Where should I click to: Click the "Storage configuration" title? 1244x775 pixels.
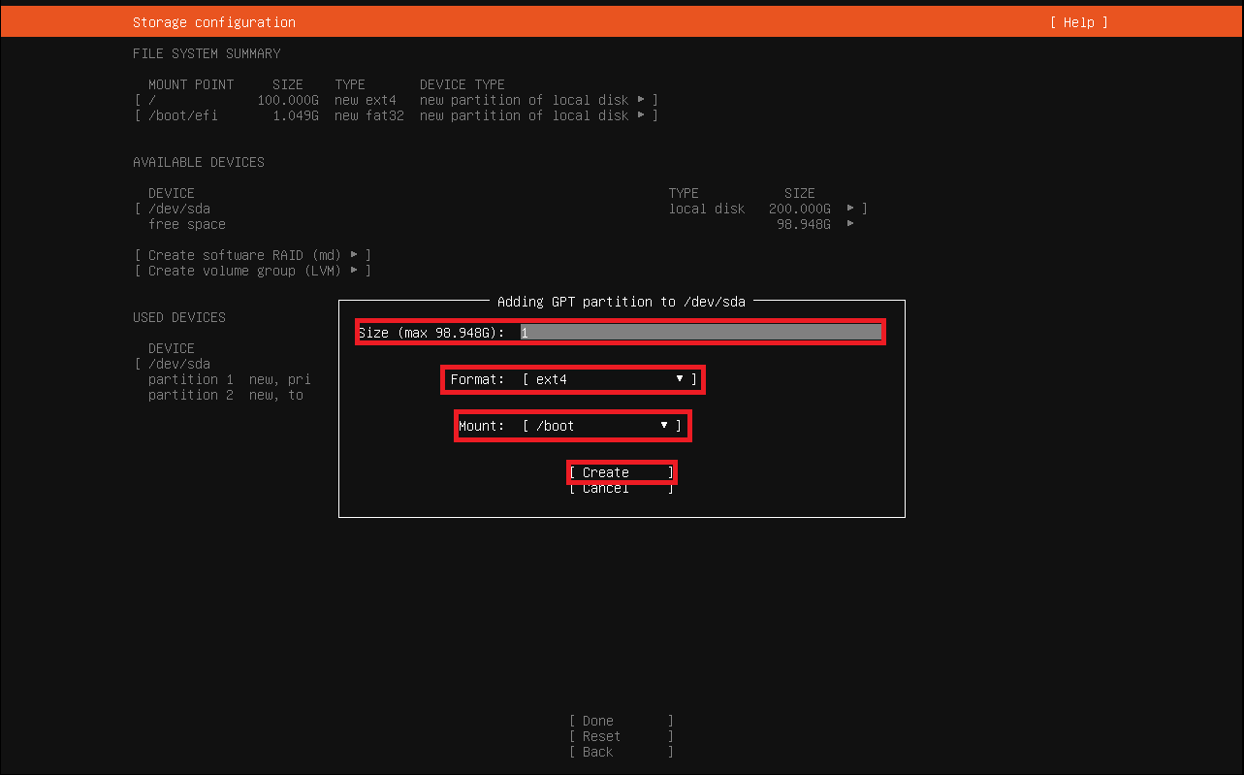click(x=214, y=22)
